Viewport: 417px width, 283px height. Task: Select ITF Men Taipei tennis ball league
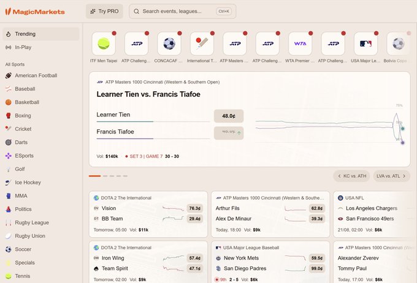104,43
